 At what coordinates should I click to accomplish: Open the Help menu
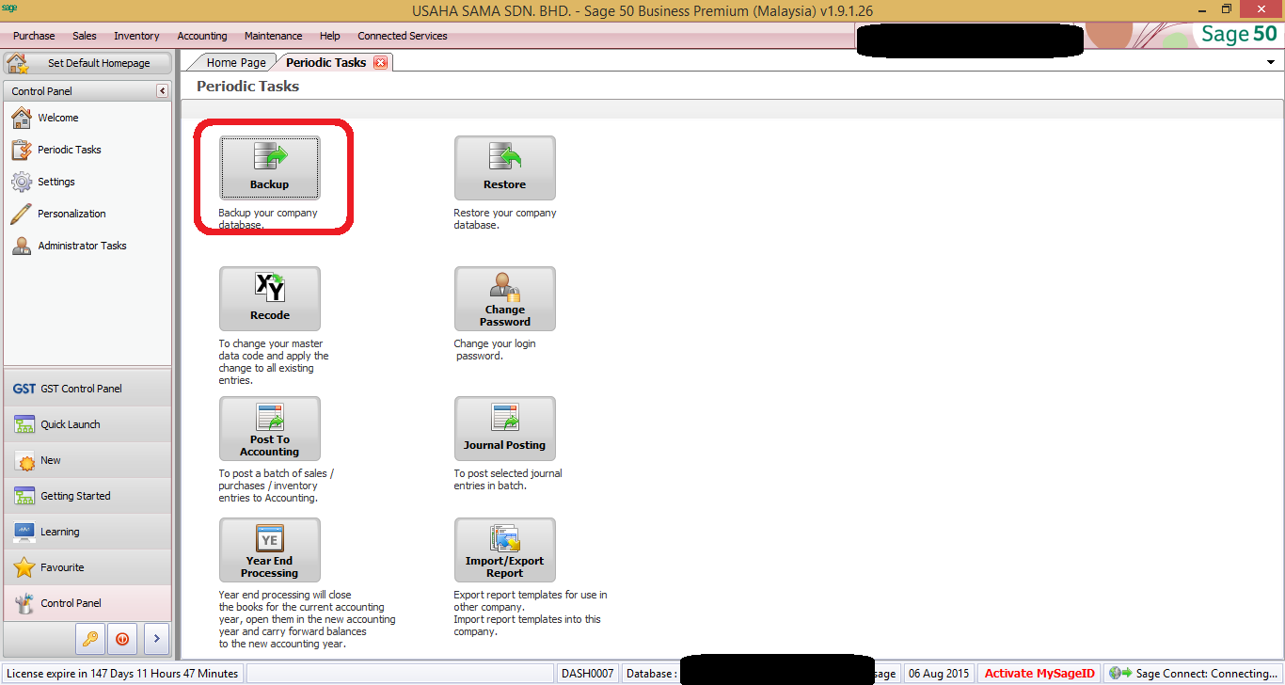tap(330, 36)
